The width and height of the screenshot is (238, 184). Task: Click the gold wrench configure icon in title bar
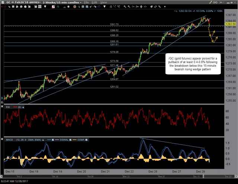pyautogui.click(x=211, y=3)
